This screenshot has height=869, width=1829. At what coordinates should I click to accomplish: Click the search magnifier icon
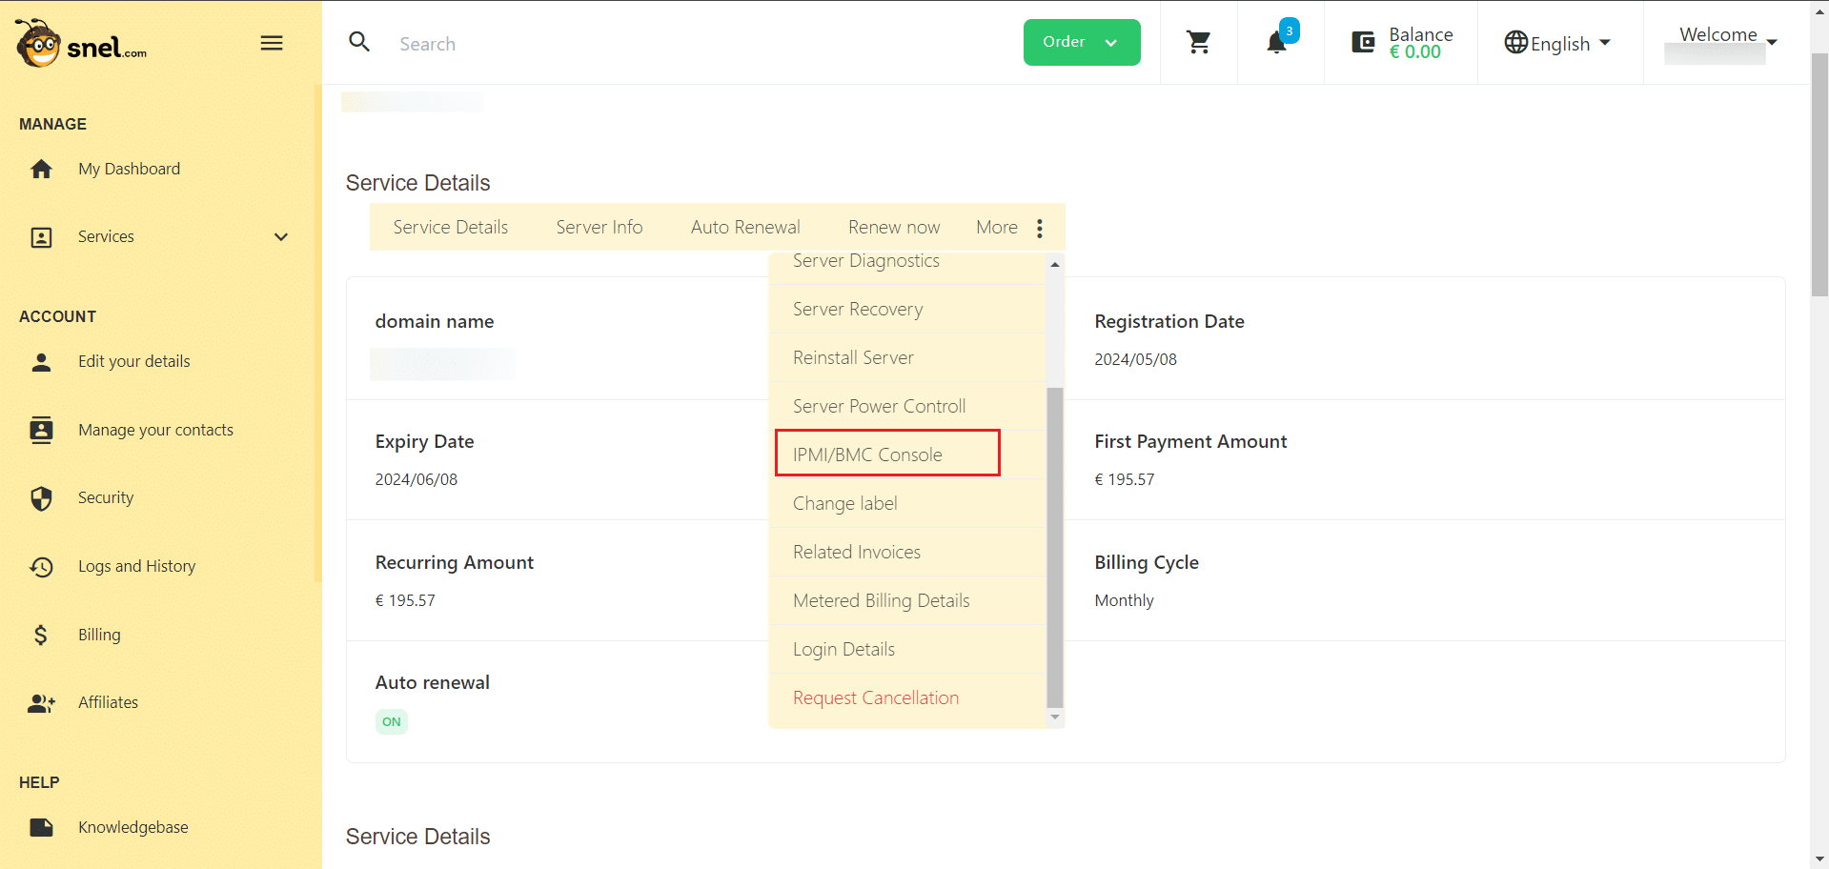coord(359,42)
